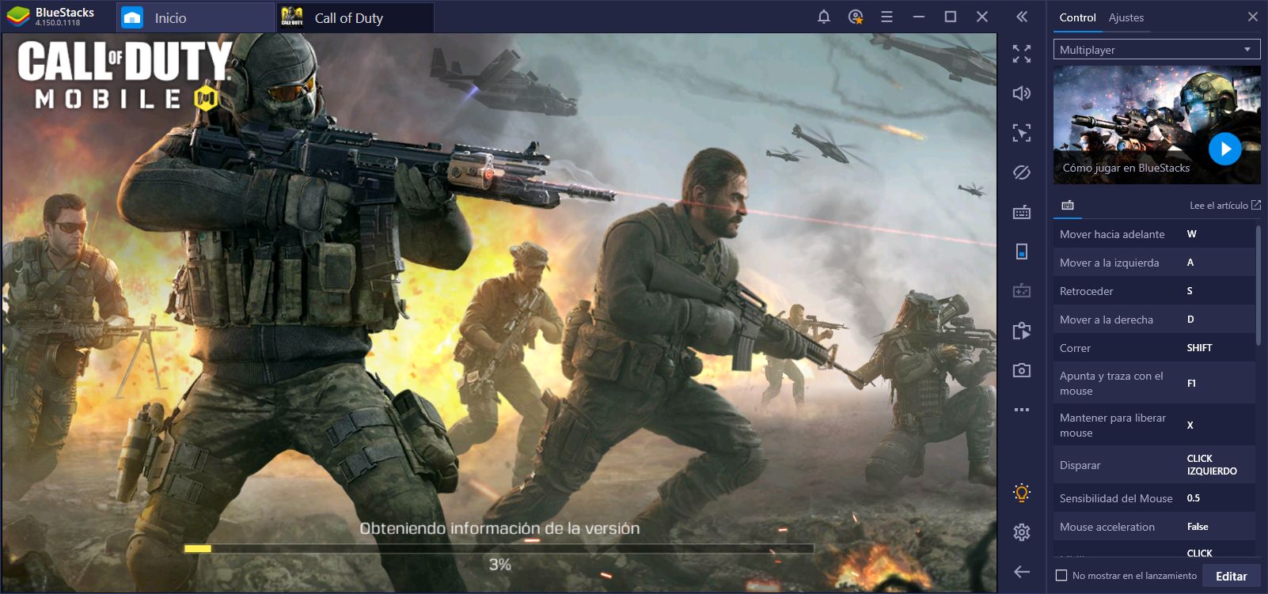Viewport: 1268px width, 594px height.
Task: Click the W key for forward movement
Action: (1191, 234)
